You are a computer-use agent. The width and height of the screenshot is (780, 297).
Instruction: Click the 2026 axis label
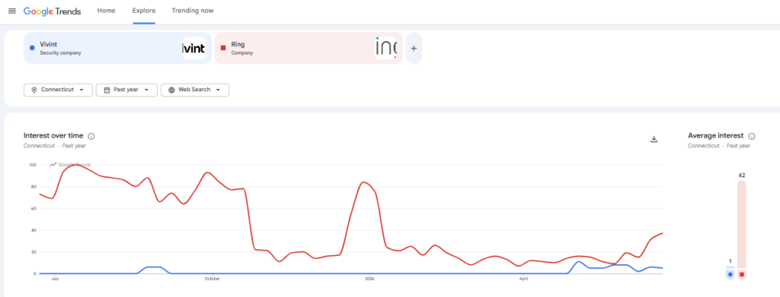pos(369,279)
